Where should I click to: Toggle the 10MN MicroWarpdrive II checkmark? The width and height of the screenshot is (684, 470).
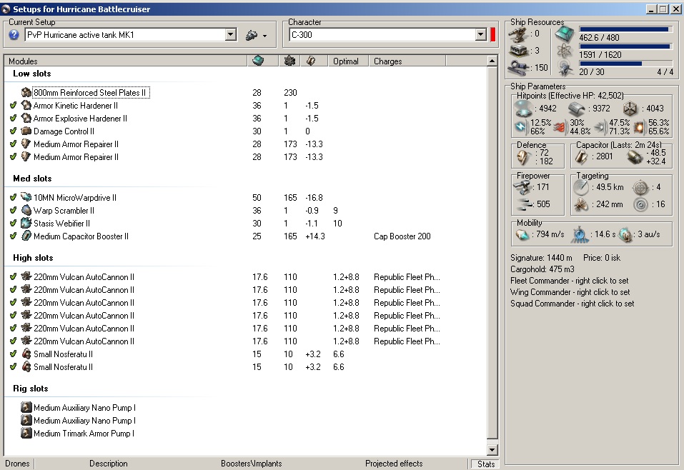point(13,198)
